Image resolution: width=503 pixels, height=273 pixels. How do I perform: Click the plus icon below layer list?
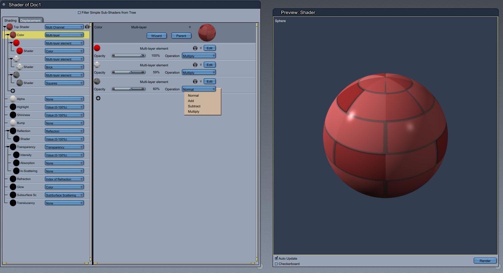[x=98, y=98]
